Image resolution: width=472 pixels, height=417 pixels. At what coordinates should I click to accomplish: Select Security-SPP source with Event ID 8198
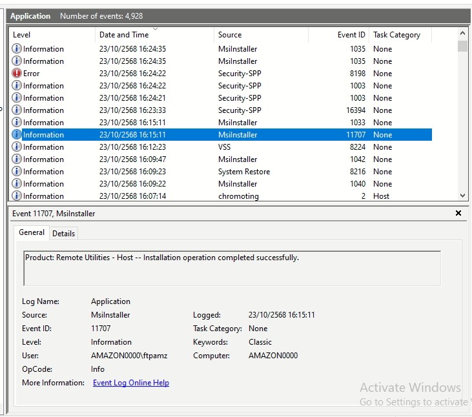[240, 74]
